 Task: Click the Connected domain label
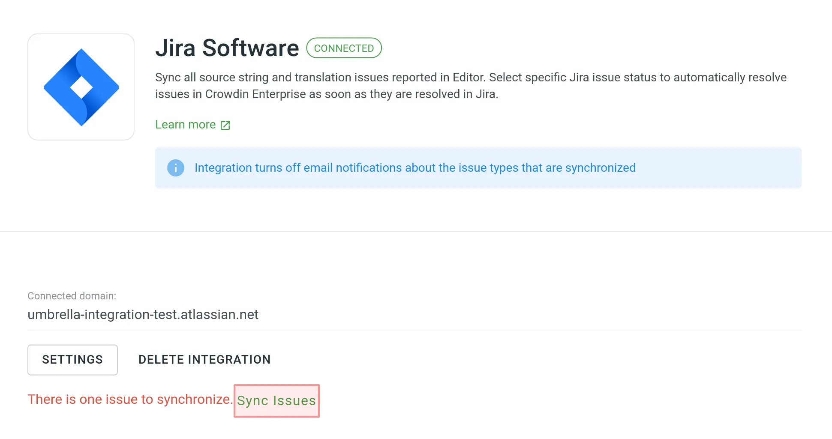point(72,296)
